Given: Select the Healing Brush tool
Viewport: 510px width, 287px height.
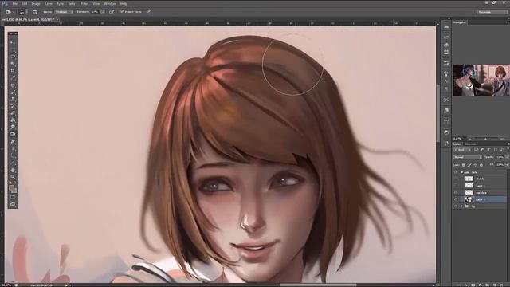Looking at the screenshot, I should point(13,85).
